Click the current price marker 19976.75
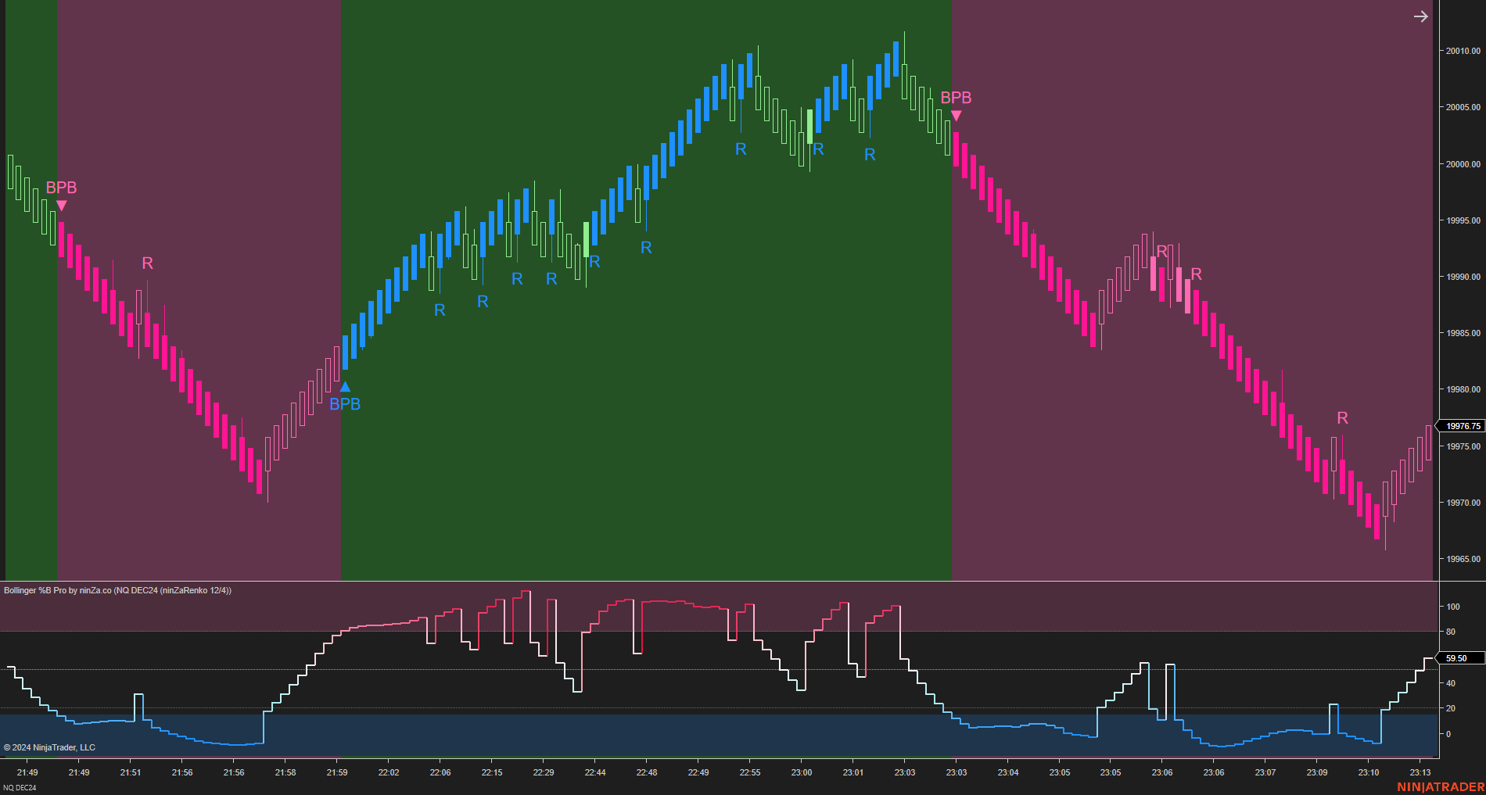Screen dimensions: 1486x795 1461,426
